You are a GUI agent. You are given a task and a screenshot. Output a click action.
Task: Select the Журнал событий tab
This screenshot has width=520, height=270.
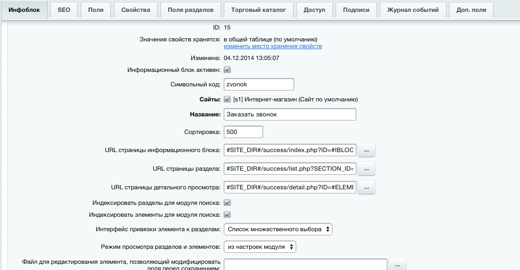point(412,9)
